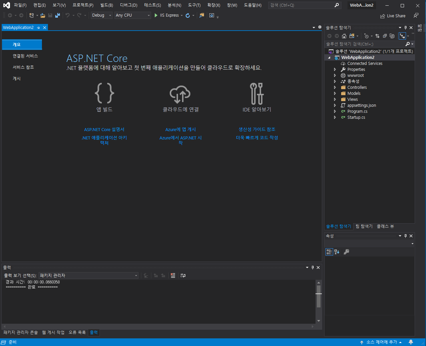Select appsettings.json in Solution Explorer
Image resolution: width=426 pixels, height=346 pixels.
pos(361,105)
